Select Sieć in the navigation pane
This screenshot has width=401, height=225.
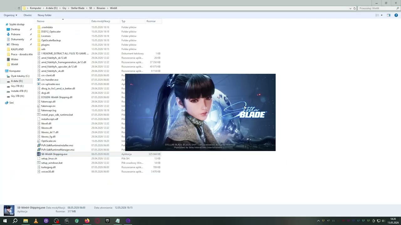coord(11,102)
